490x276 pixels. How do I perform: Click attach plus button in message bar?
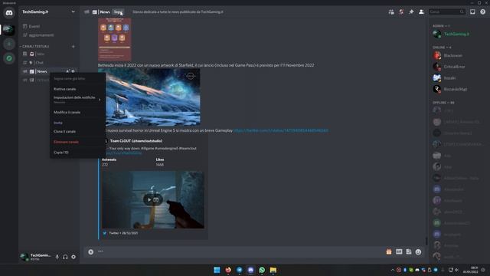(x=90, y=252)
